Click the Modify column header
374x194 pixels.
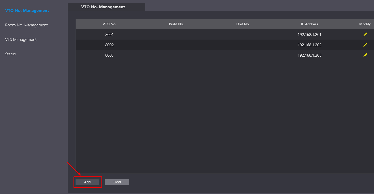pyautogui.click(x=365, y=24)
